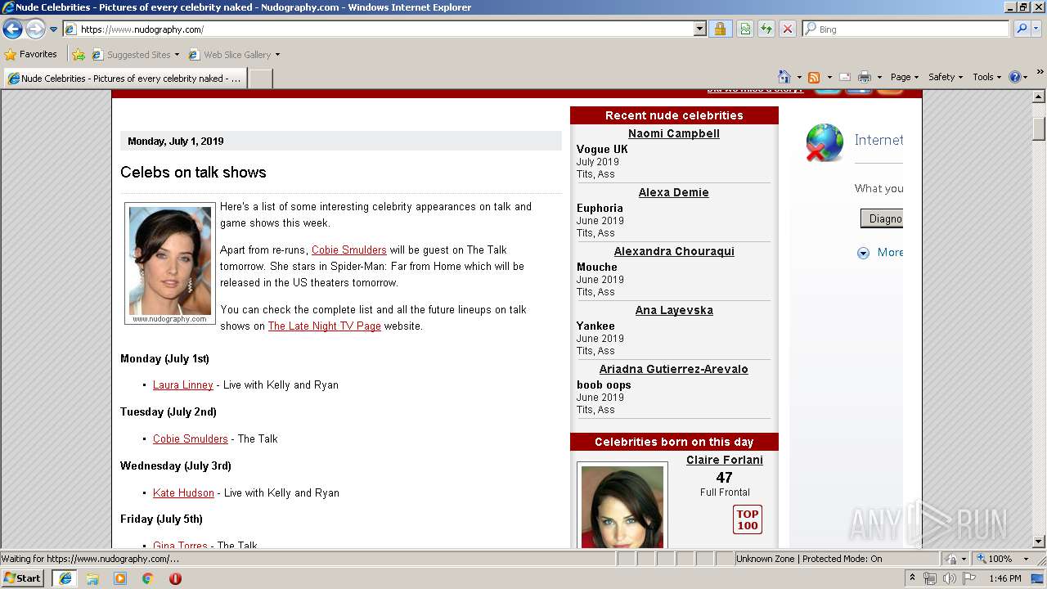This screenshot has width=1047, height=589.
Task: Toggle the Compatibility View icon
Action: (745, 29)
